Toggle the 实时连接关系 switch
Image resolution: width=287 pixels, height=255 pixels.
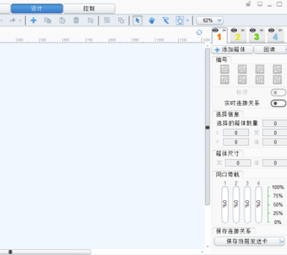click(278, 103)
